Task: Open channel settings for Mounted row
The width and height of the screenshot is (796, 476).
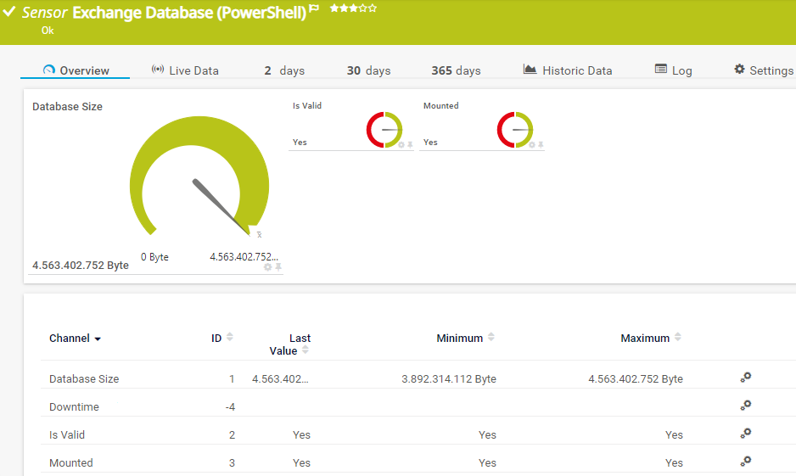Action: pyautogui.click(x=745, y=462)
